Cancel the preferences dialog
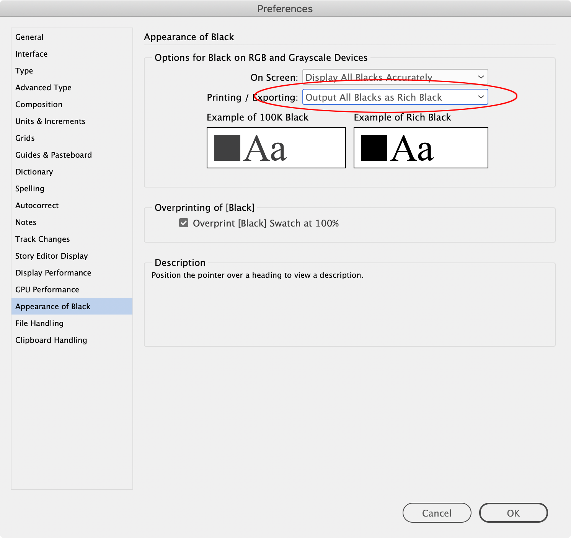This screenshot has height=538, width=571. 437,513
